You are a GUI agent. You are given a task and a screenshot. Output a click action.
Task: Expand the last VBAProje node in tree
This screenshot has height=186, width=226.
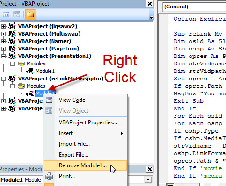coord(3,108)
